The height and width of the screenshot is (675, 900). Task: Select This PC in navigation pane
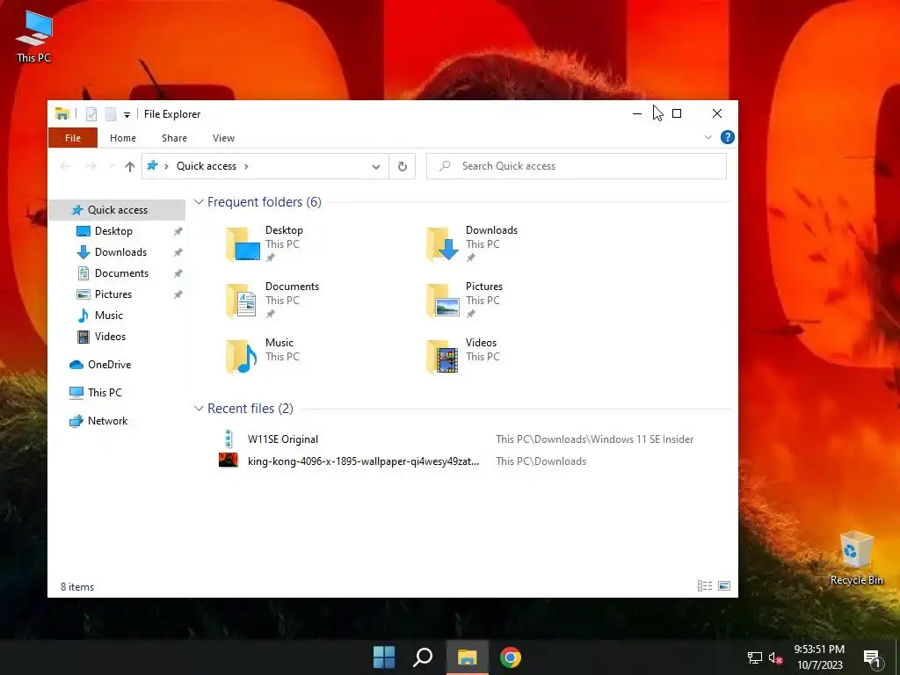pos(105,393)
